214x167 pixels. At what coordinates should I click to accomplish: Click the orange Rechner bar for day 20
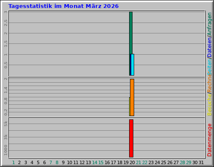(x=132, y=97)
